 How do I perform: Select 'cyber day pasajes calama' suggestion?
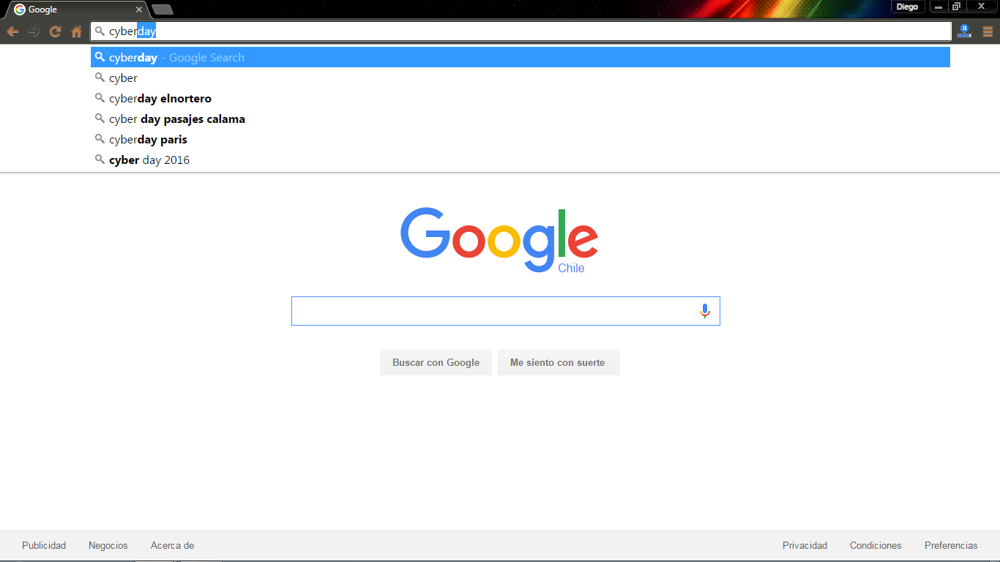(x=520, y=119)
